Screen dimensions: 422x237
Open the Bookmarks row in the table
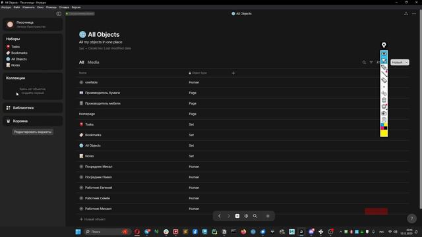[243, 135]
